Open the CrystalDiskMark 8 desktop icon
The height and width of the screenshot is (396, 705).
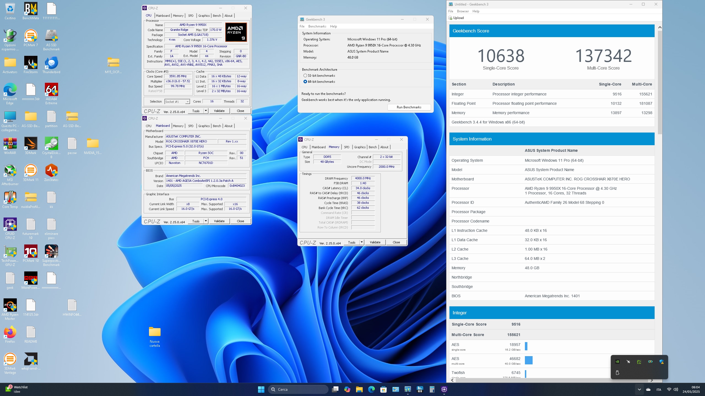[51, 148]
